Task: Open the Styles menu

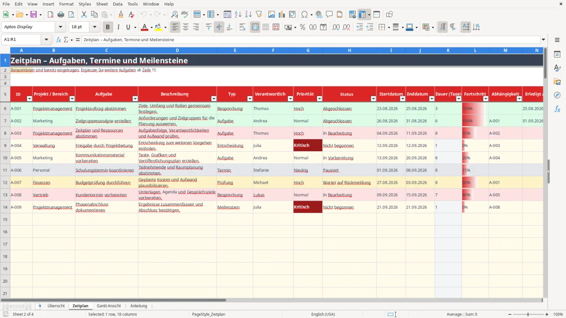Action: [85, 4]
